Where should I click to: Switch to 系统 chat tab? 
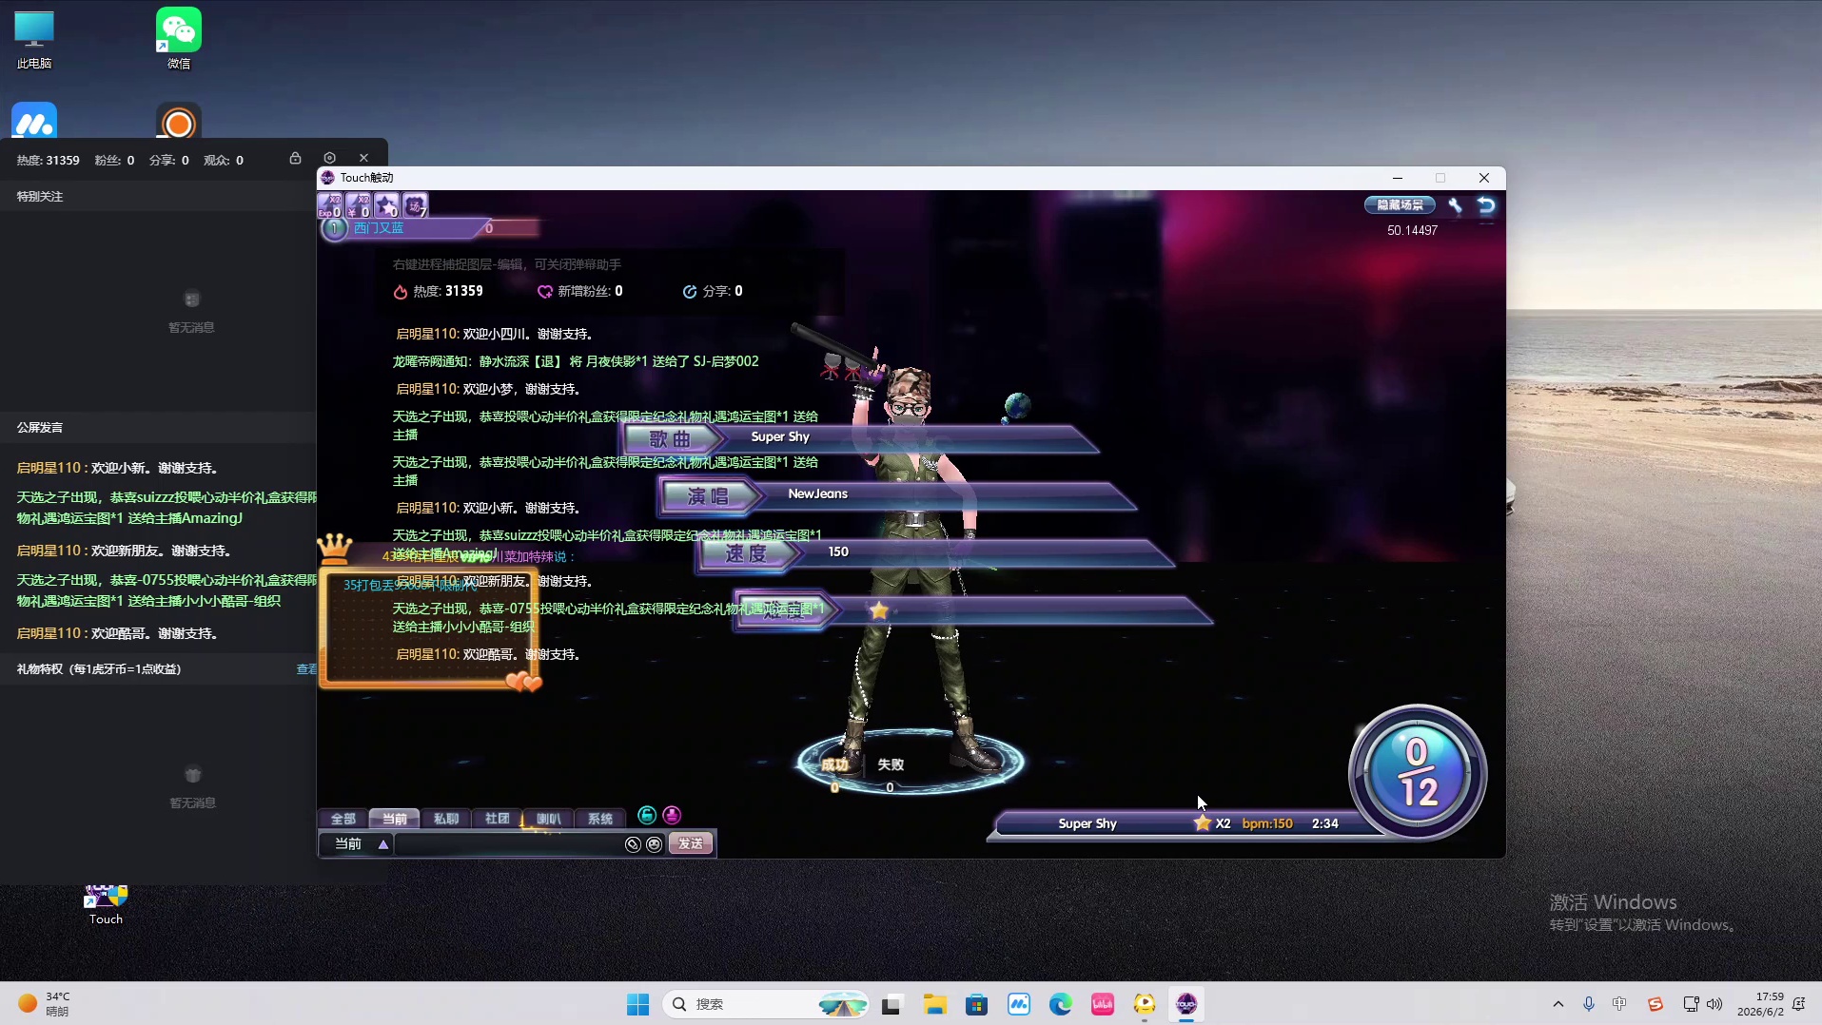[x=599, y=819]
